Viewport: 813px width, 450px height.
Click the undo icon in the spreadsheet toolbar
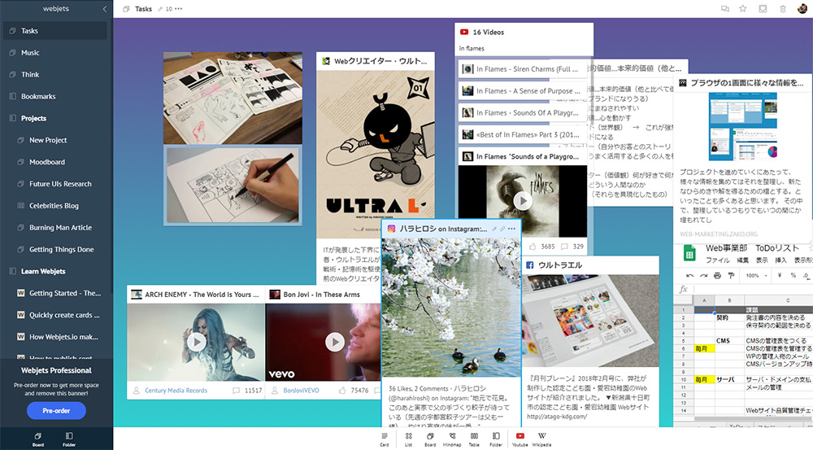689,276
